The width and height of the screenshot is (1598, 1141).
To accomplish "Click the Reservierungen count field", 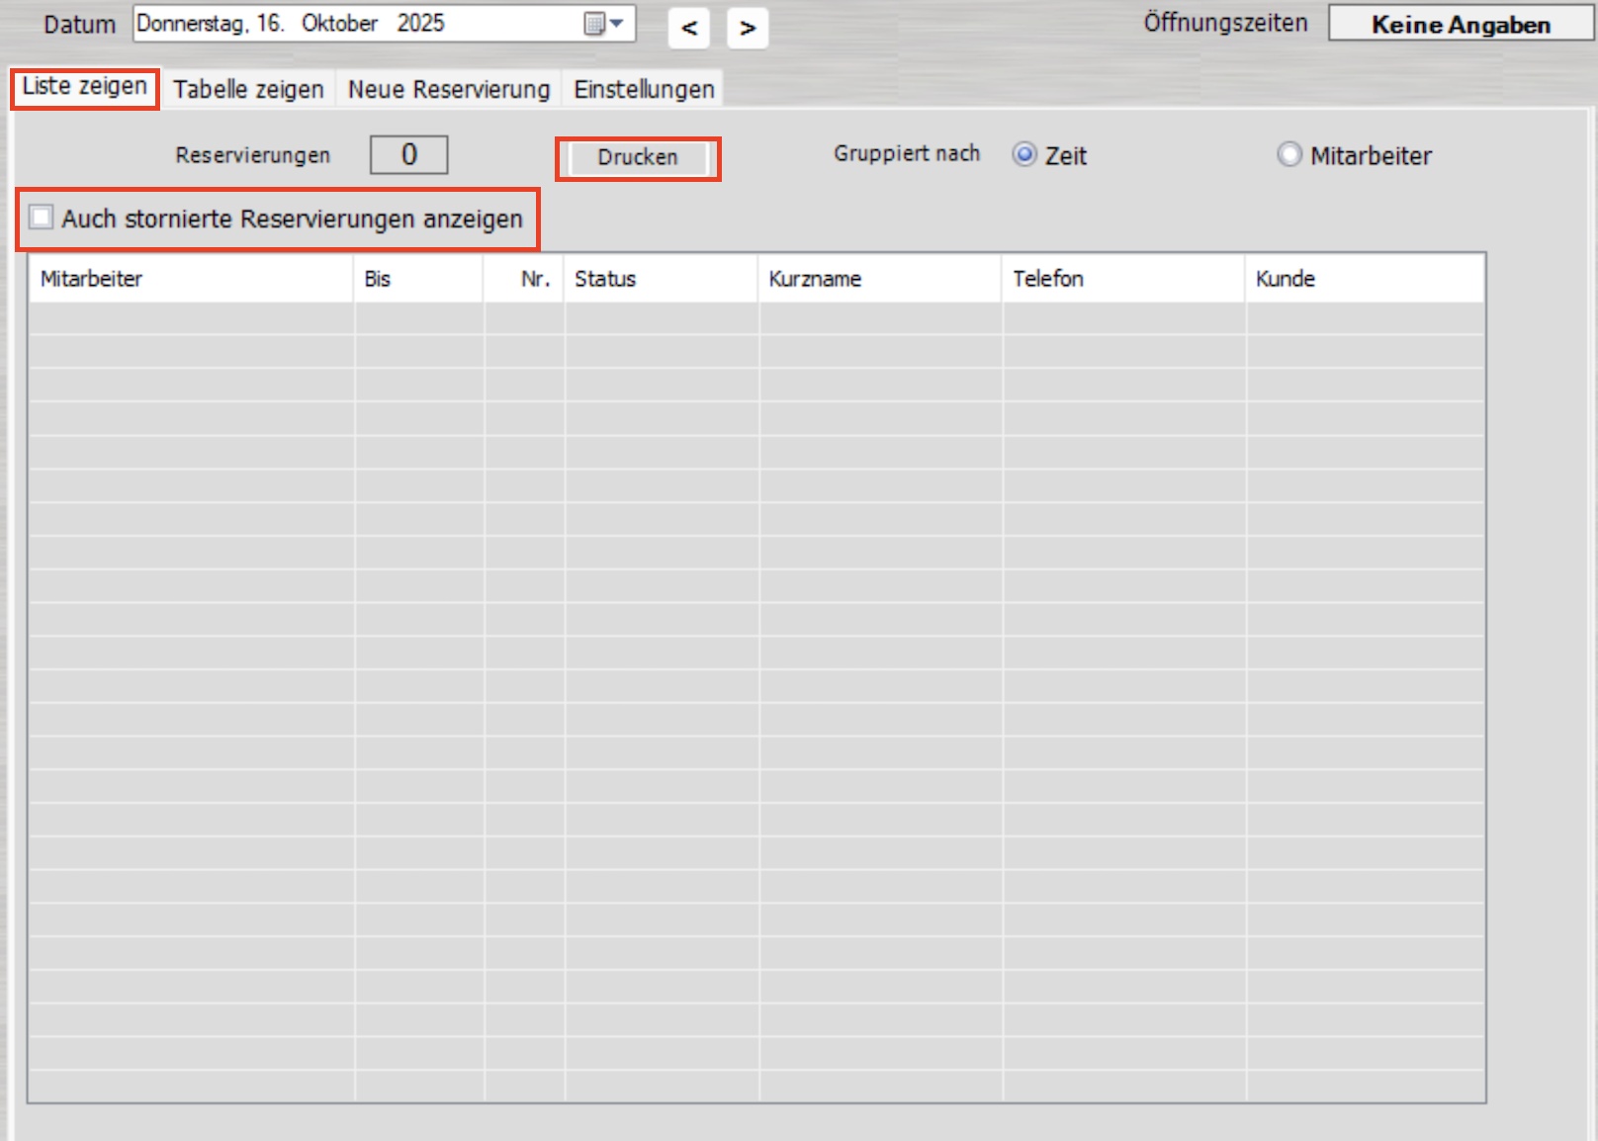I will click(408, 155).
